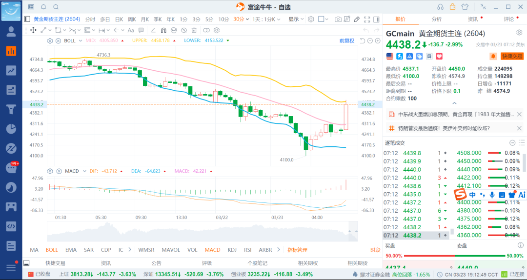Open BOLL indicator settings gear
Viewport: 527px width, 280px height.
coord(50,41)
